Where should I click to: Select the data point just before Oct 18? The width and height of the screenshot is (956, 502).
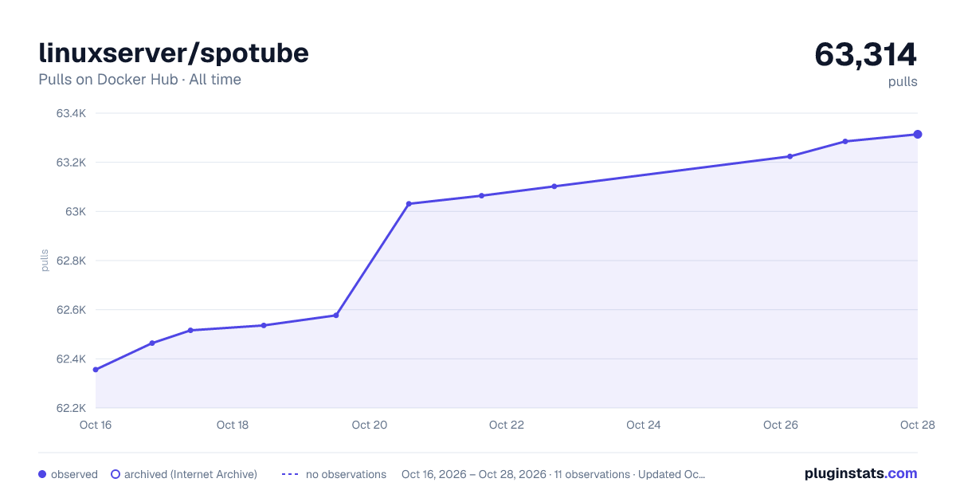(190, 330)
